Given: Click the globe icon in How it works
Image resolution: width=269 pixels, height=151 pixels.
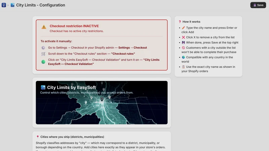Looking at the screenshot, I should [x=183, y=57].
